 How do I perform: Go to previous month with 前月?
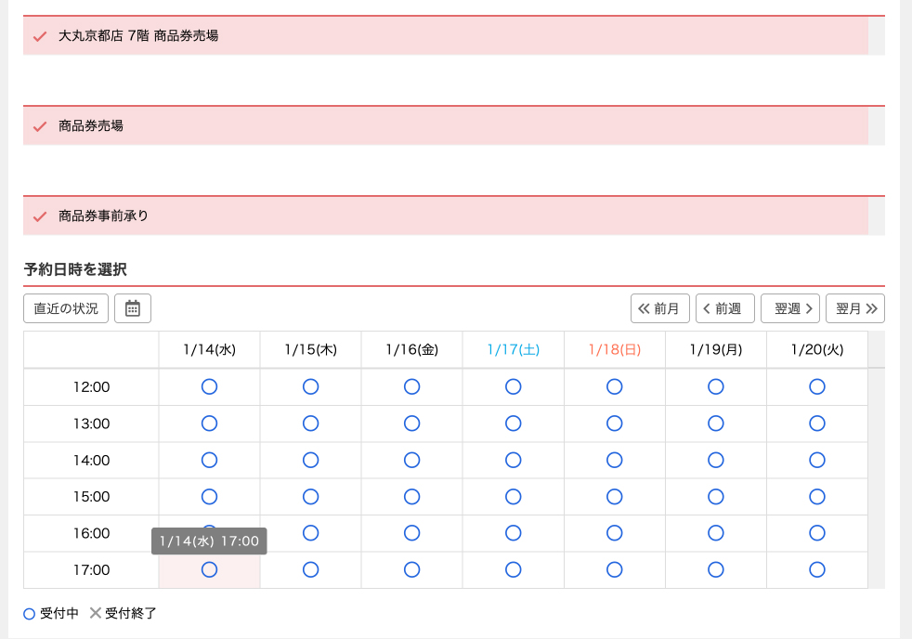[659, 308]
